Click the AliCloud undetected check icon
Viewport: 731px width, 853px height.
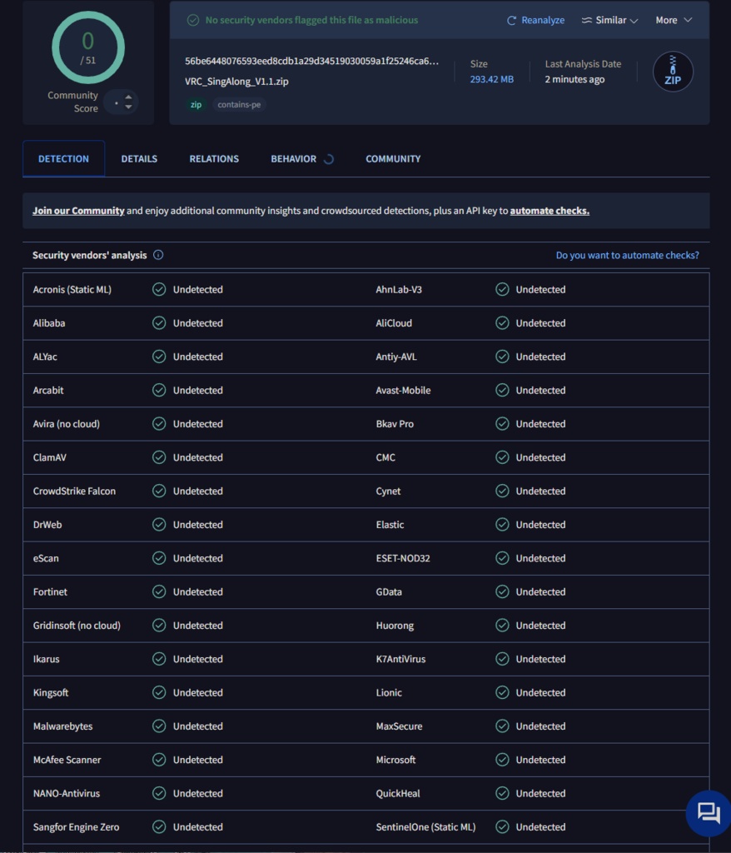502,323
